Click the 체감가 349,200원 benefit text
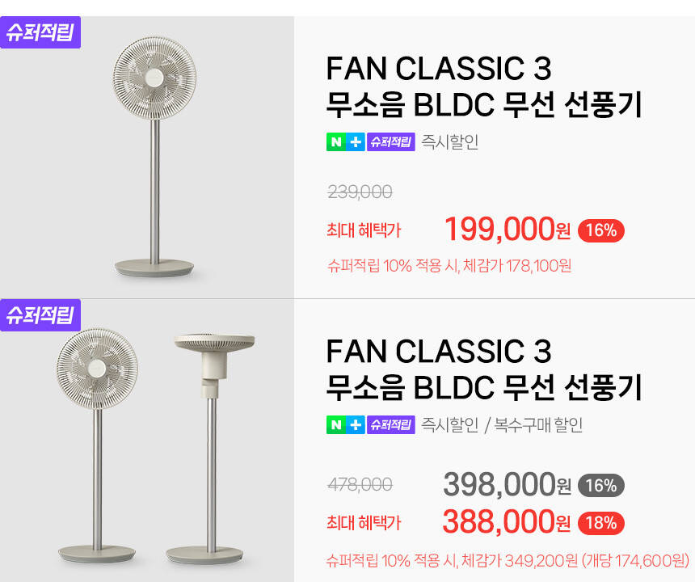The width and height of the screenshot is (695, 582). click(x=508, y=559)
